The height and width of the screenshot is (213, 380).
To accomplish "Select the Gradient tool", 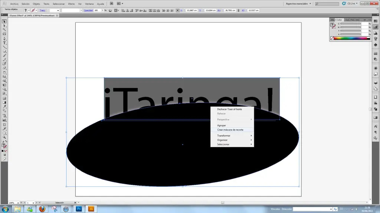I will tap(4, 102).
